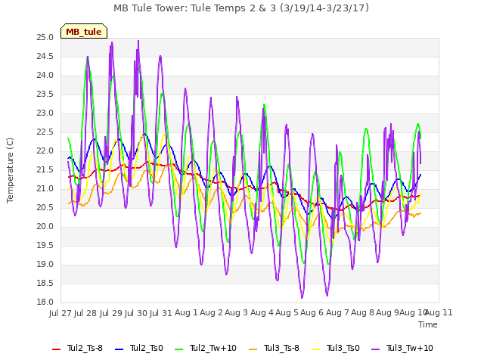Click the Aug 1 x-axis date label
Viewport: 484px width, 363px height.
click(186, 313)
